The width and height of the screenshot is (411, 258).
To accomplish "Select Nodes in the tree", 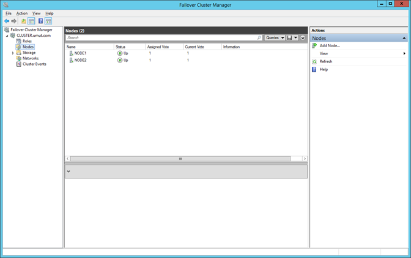I will click(28, 47).
